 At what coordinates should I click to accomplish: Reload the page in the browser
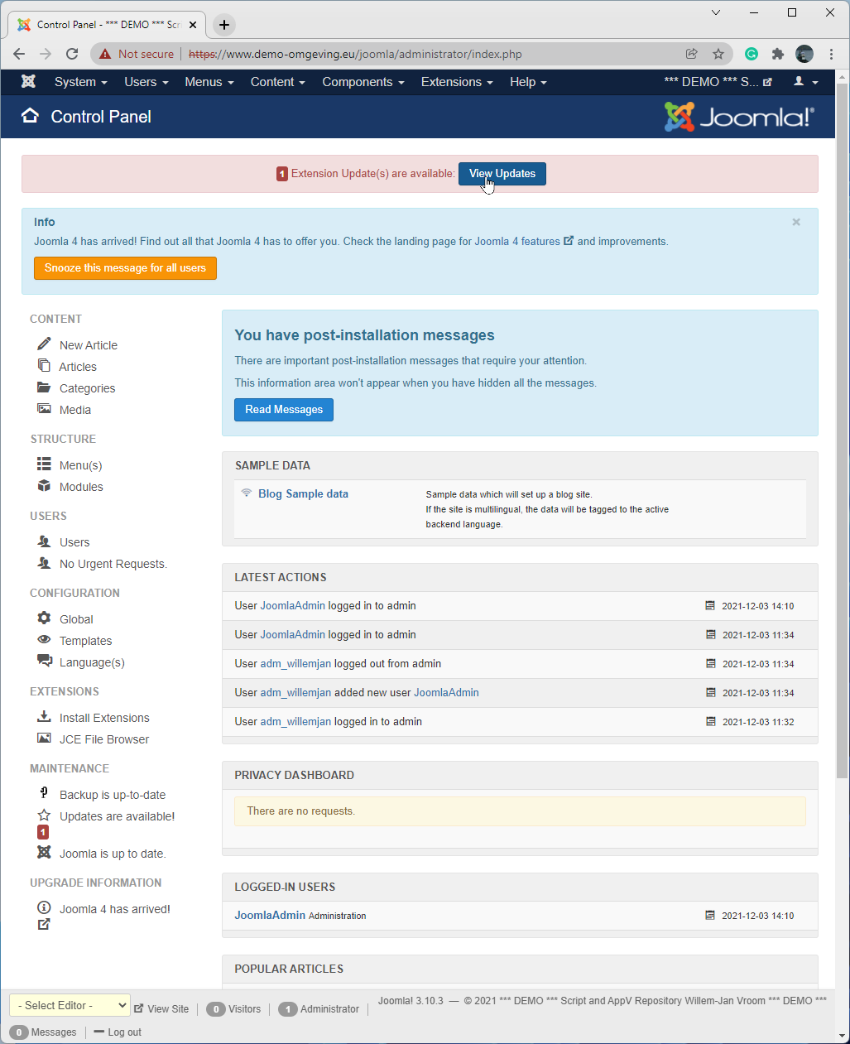click(x=72, y=54)
